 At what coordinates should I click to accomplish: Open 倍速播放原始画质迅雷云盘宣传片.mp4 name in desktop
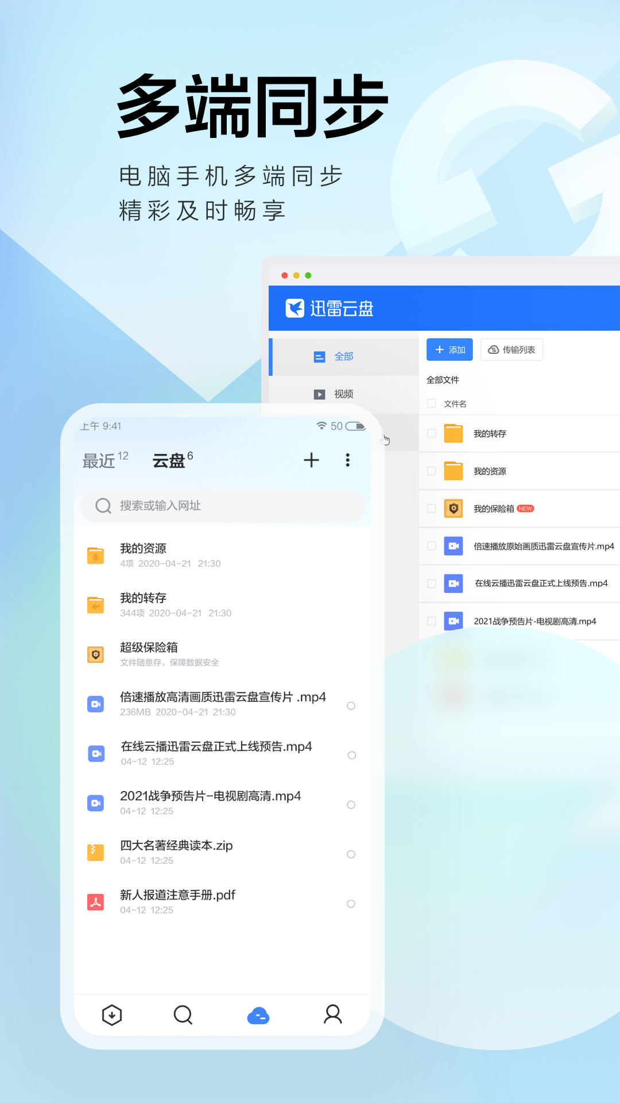click(x=544, y=546)
